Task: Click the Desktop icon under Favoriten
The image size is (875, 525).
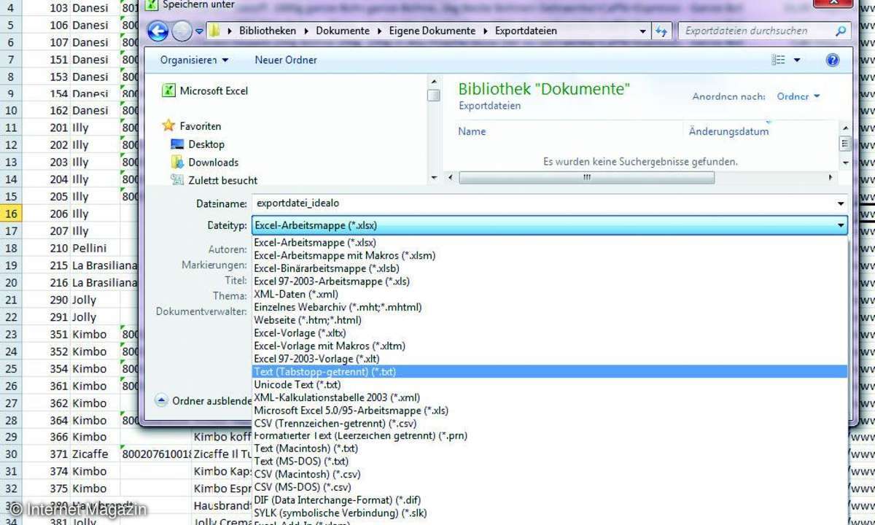Action: coord(177,144)
